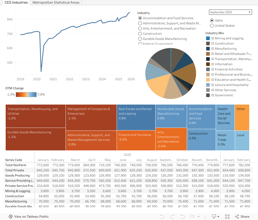Click Real Estate and Rental and Leasing tile

click(136, 117)
